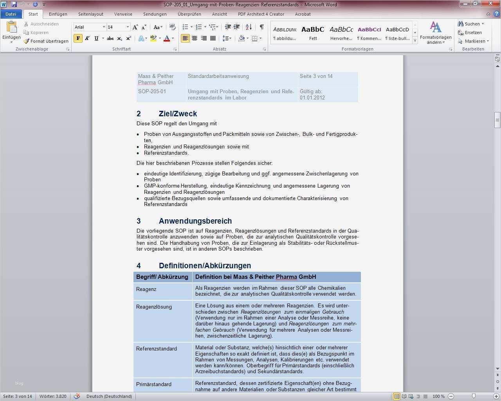Viewport: 501px width, 401px height.
Task: Cut selection with Ausschneiden
Action: (41, 24)
